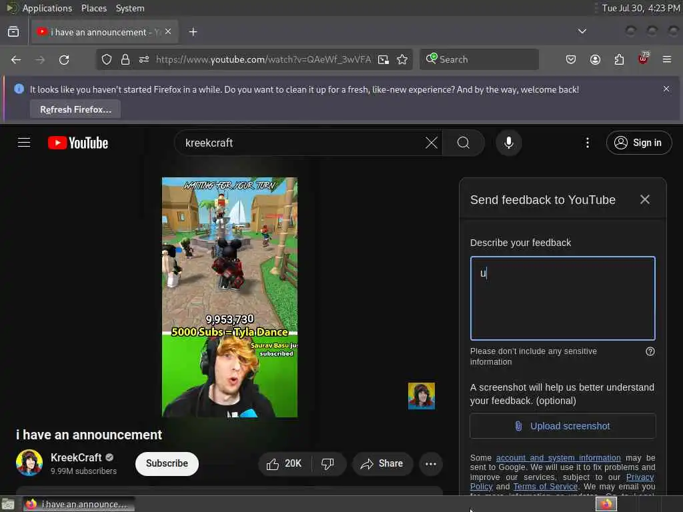Open KreekCraft channel avatar

click(29, 463)
